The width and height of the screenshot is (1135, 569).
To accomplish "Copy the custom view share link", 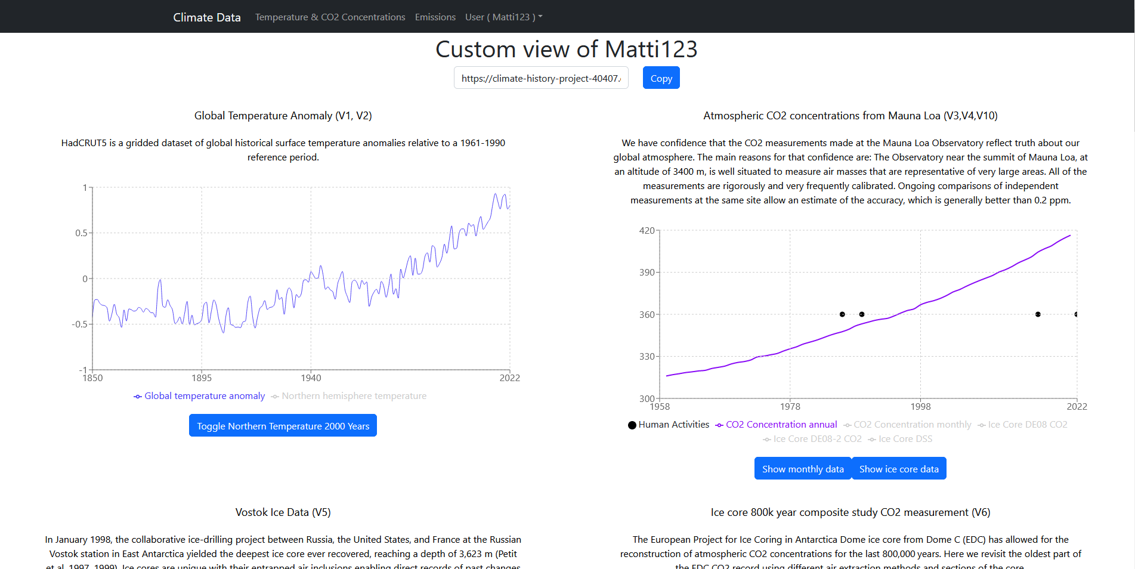I will click(661, 78).
